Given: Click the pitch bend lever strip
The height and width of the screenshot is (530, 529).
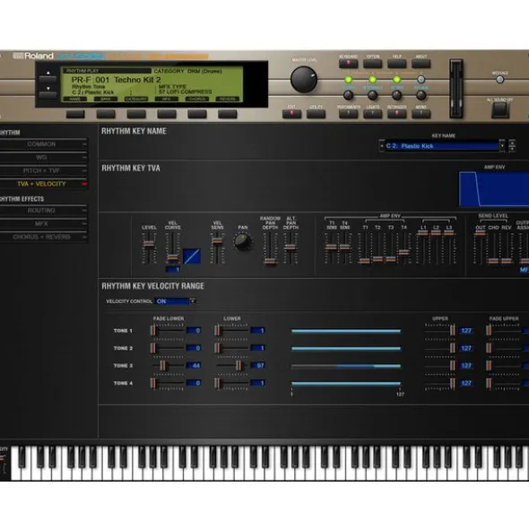Looking at the screenshot, I should click(x=455, y=89).
